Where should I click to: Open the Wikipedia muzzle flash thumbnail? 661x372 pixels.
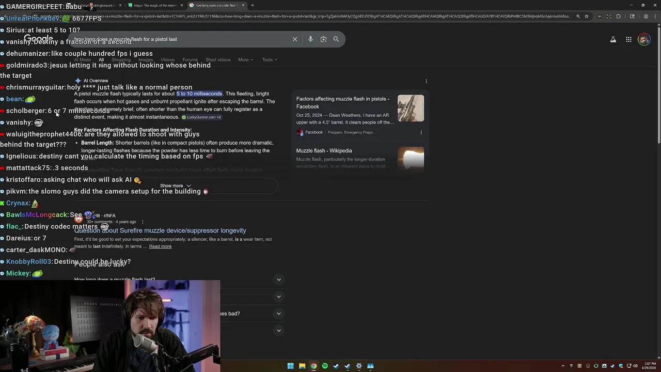click(x=411, y=158)
